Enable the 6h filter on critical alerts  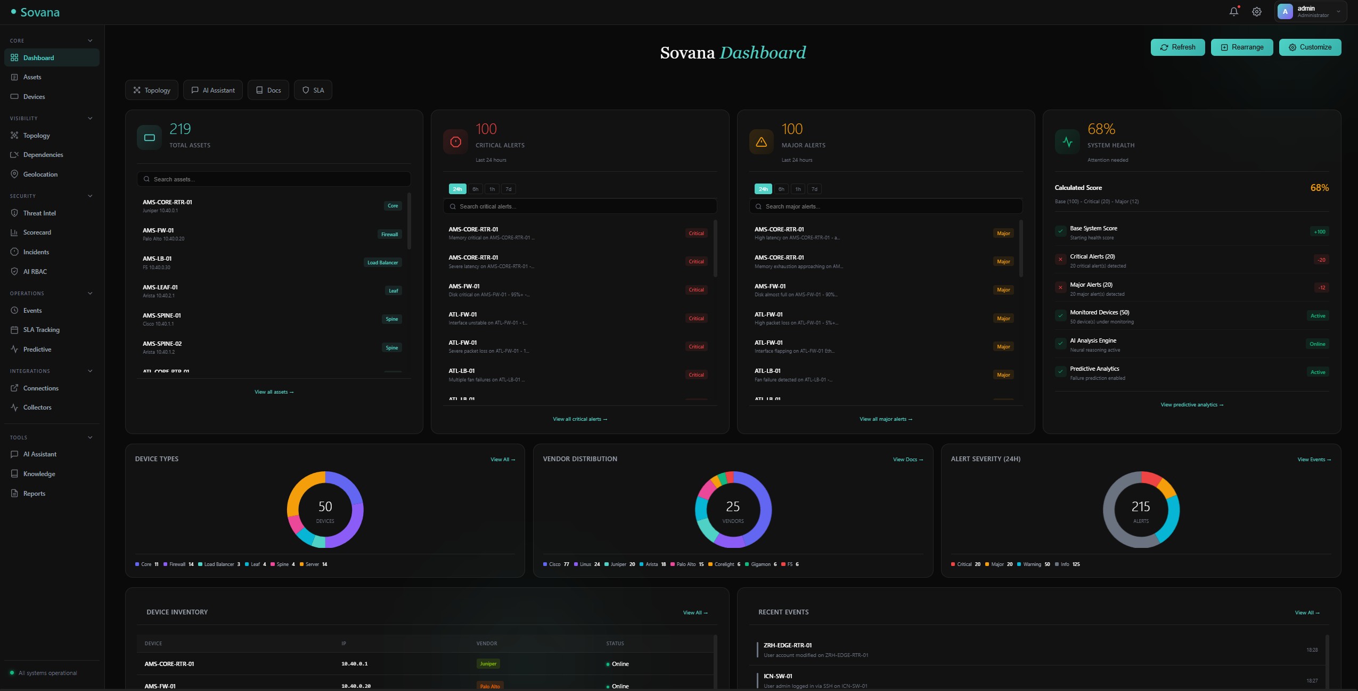pyautogui.click(x=474, y=189)
